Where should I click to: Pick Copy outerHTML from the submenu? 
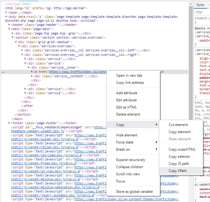[182, 149]
